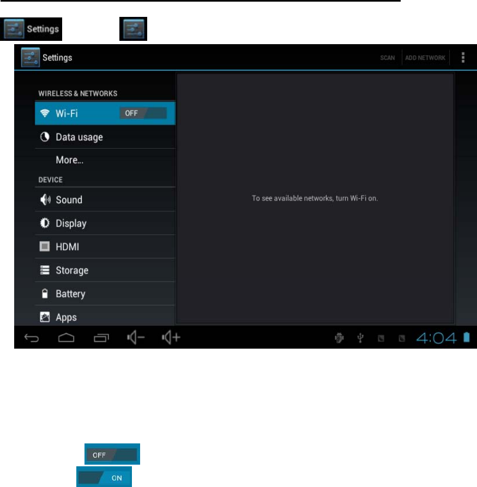The width and height of the screenshot is (477, 487).
Task: Tap SCAN in the action bar
Action: point(388,58)
